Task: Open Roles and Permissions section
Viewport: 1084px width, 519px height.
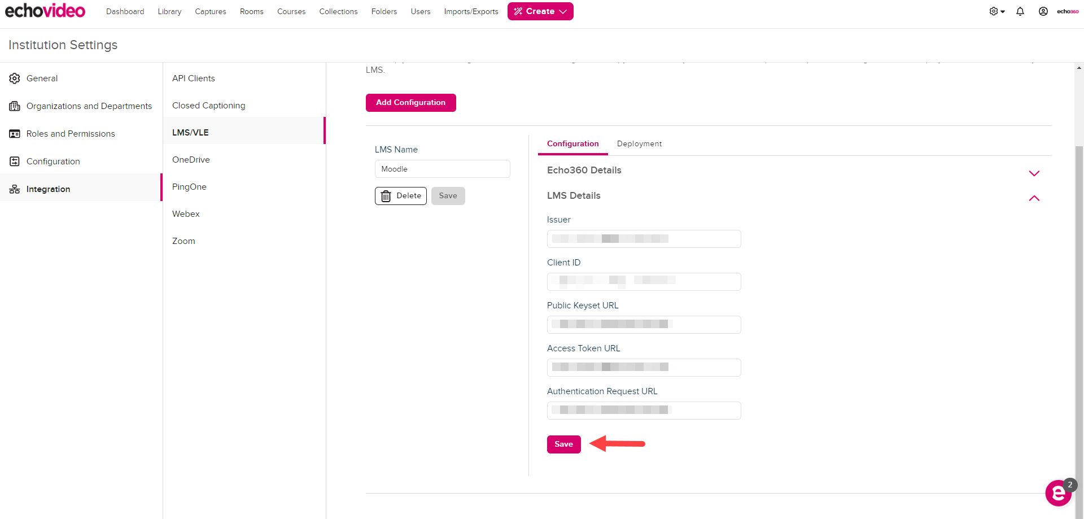Action: (x=71, y=134)
